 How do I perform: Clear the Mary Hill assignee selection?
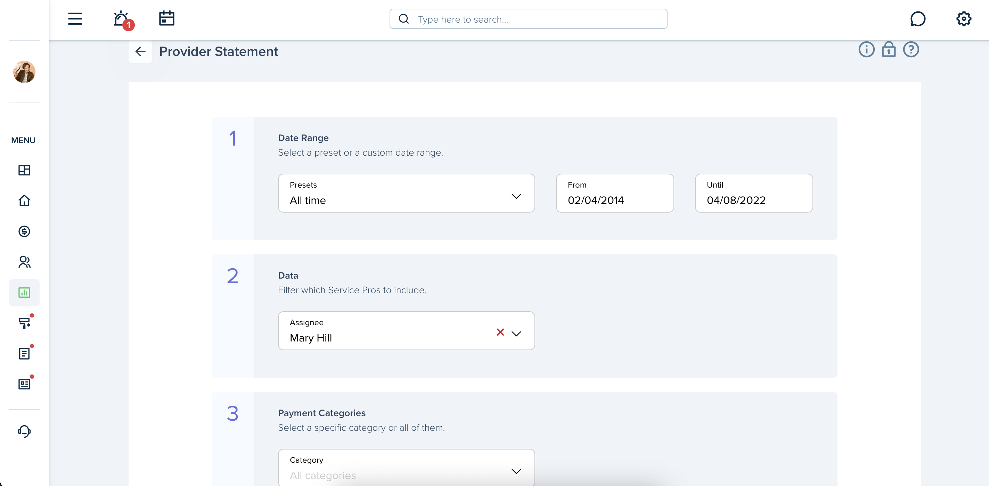click(x=500, y=332)
